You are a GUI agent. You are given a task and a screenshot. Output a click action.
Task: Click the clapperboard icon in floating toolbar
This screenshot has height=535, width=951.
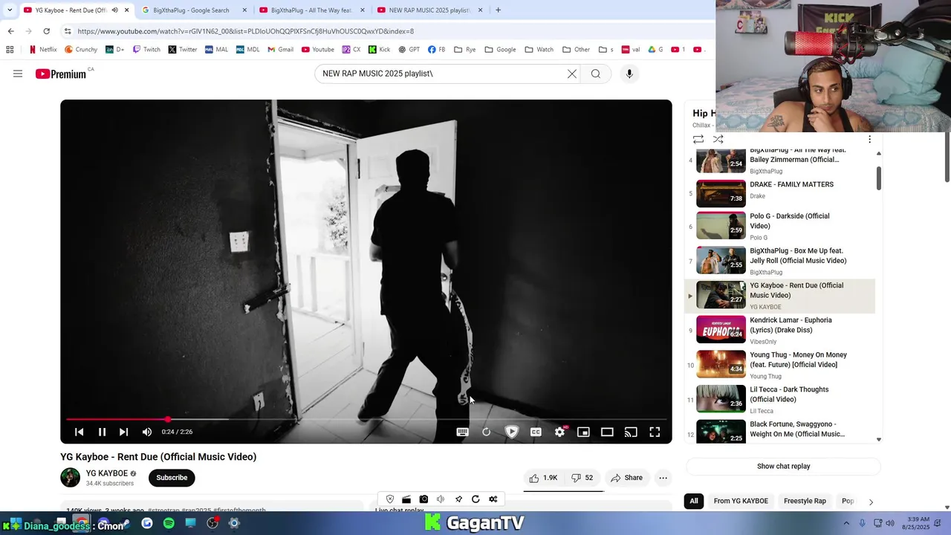click(406, 499)
